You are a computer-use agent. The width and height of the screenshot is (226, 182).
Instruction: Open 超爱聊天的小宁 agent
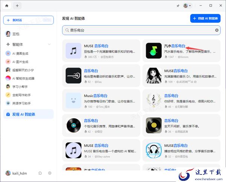pos(28,70)
